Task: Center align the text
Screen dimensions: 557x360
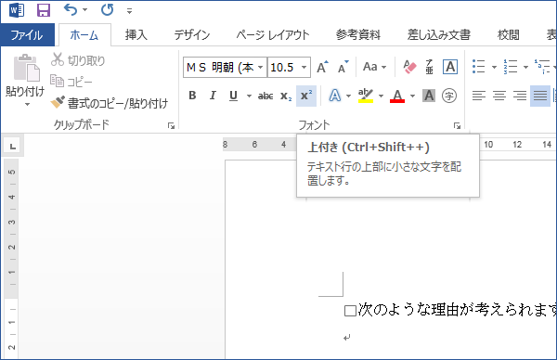Action: click(x=499, y=96)
